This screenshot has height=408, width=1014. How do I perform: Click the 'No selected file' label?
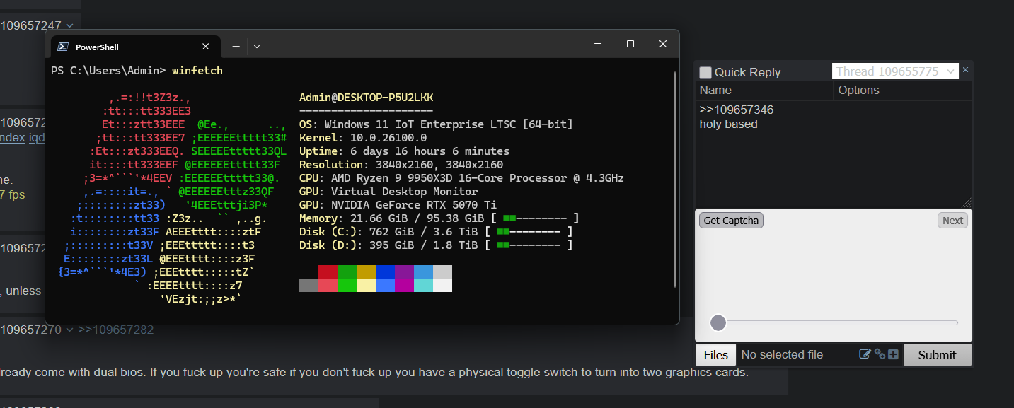click(782, 355)
